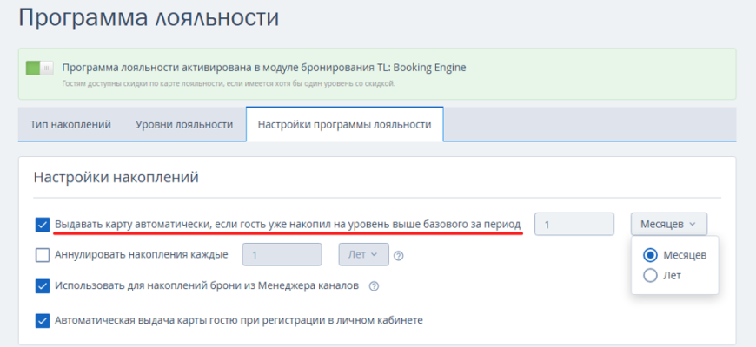
Task: Click the annul interval number field
Action: (282, 255)
